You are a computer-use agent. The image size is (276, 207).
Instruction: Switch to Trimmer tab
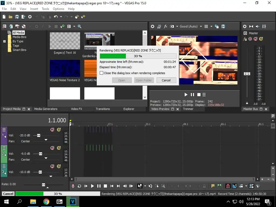[x=188, y=109]
